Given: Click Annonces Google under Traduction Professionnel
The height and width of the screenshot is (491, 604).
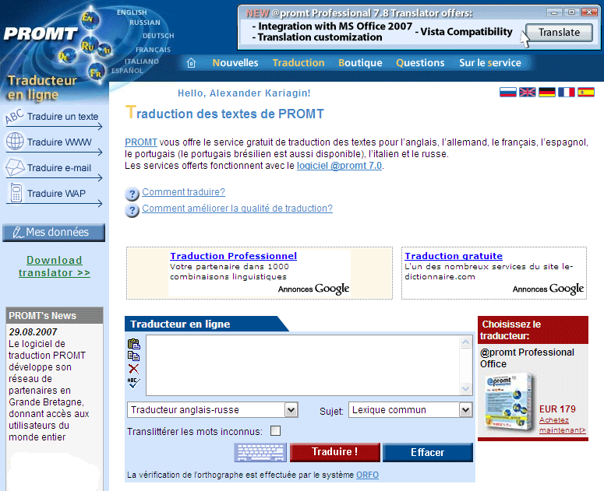Looking at the screenshot, I should click(x=313, y=289).
